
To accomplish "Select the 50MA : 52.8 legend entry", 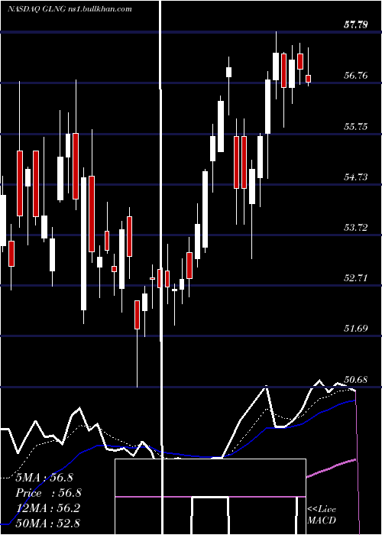I will pyautogui.click(x=48, y=524).
